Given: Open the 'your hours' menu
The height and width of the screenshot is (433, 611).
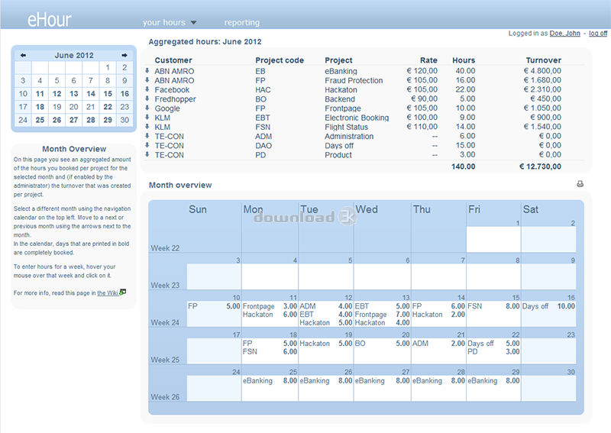Looking at the screenshot, I should tap(164, 23).
